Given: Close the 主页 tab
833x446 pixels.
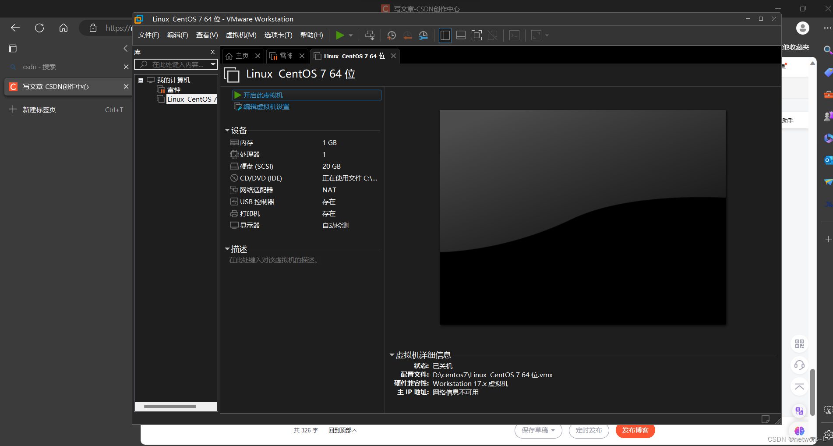Looking at the screenshot, I should (258, 56).
